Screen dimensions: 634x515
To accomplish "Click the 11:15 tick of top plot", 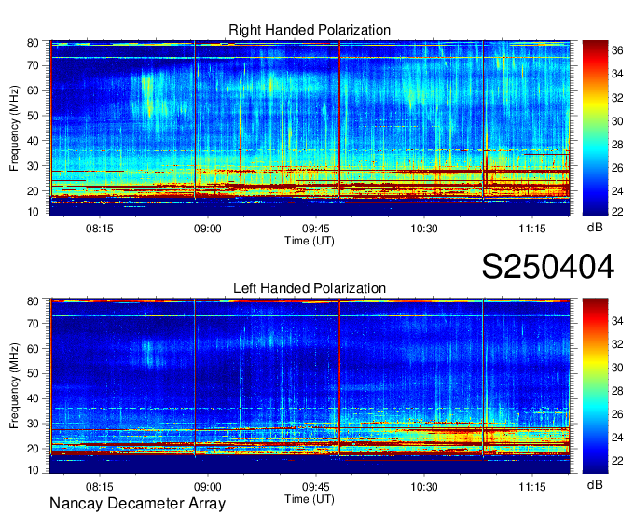I will [532, 229].
